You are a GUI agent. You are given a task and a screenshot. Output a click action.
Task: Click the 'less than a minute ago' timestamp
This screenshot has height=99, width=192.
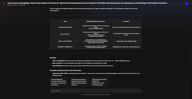13,5
